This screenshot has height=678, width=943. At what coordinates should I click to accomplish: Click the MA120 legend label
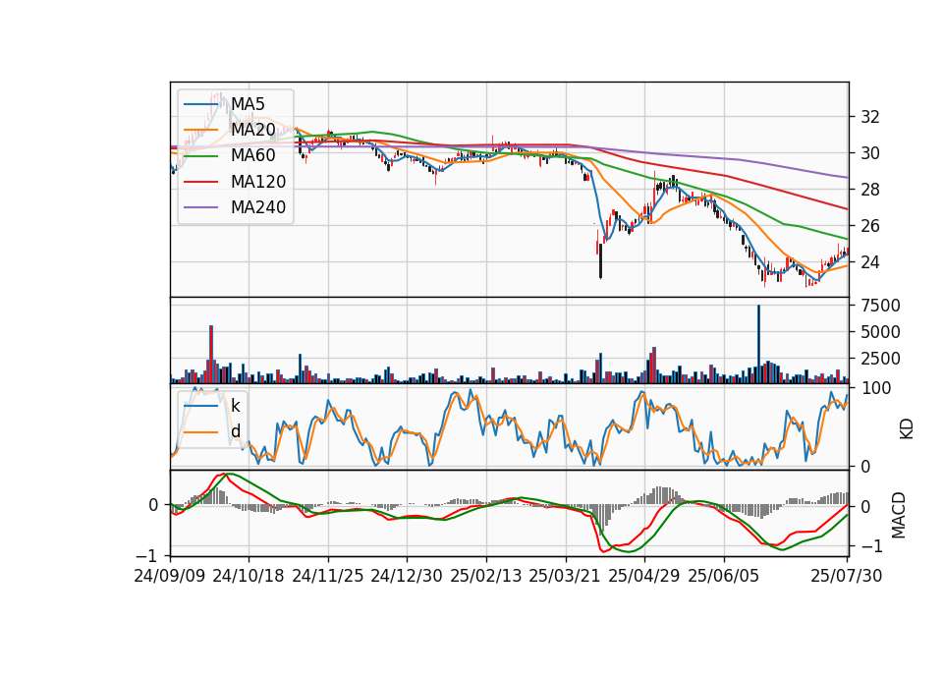pos(258,182)
